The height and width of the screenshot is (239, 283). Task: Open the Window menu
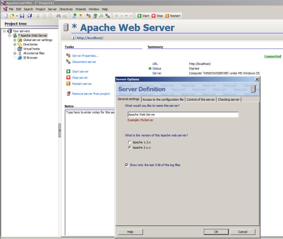tap(94, 9)
